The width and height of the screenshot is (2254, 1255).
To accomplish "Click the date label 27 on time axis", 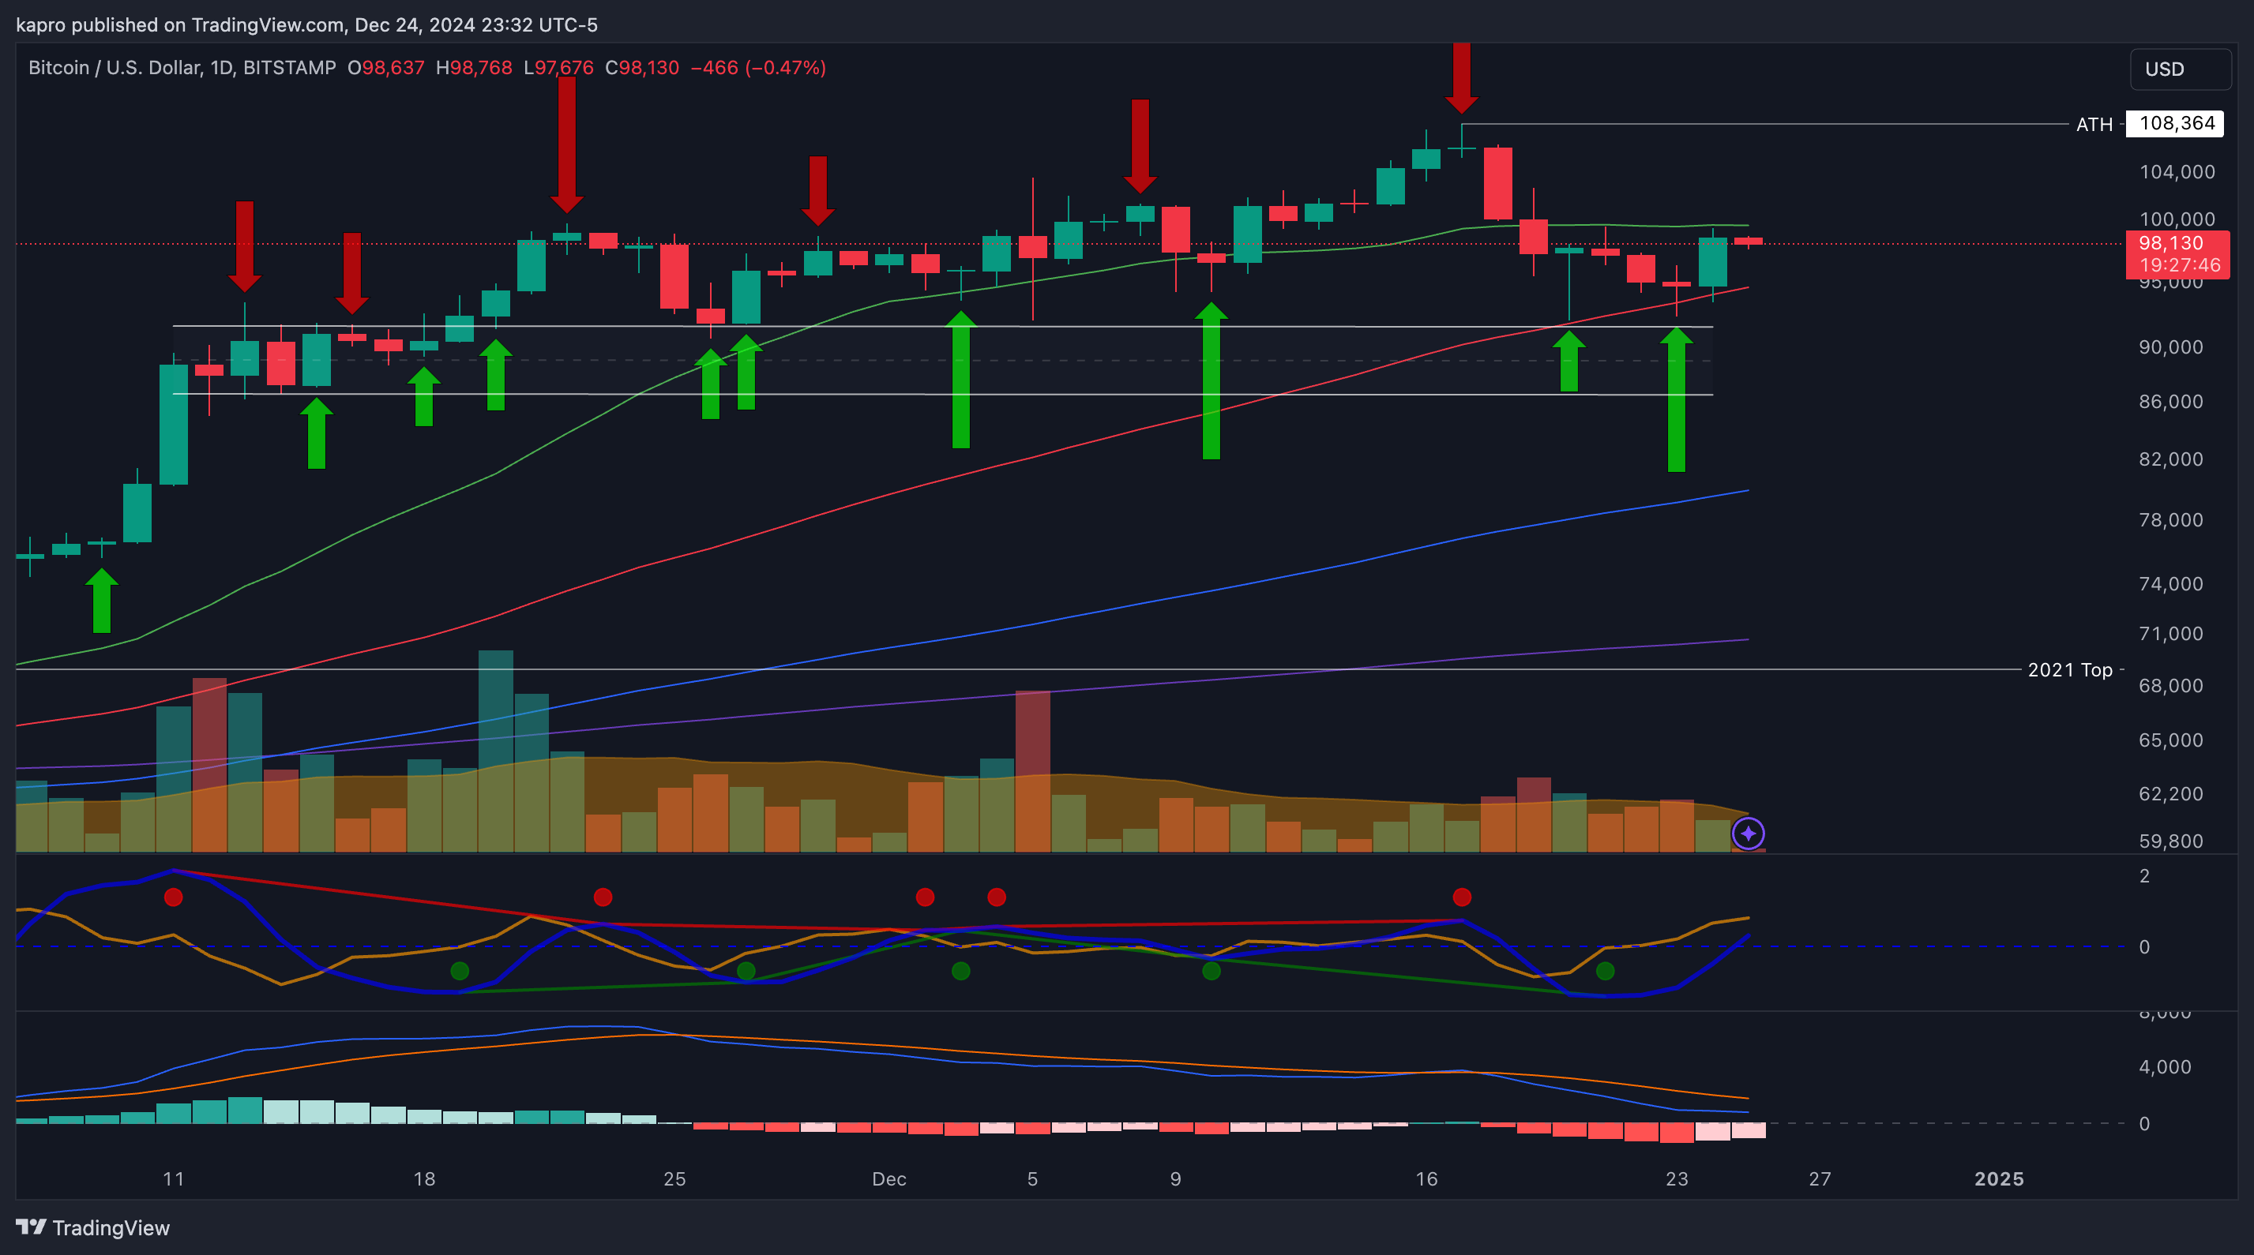I will [x=1820, y=1179].
